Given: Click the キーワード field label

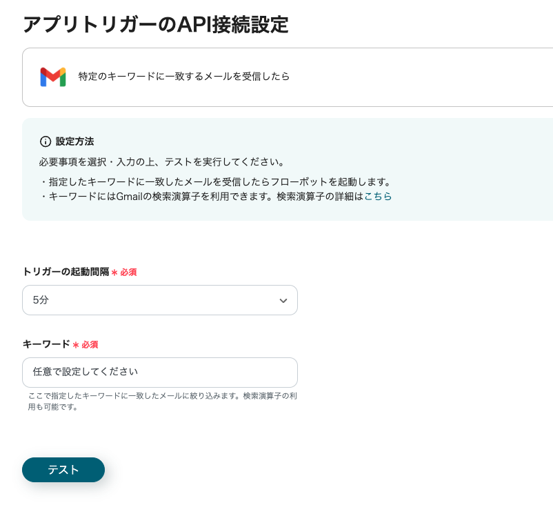Looking at the screenshot, I should pyautogui.click(x=46, y=344).
